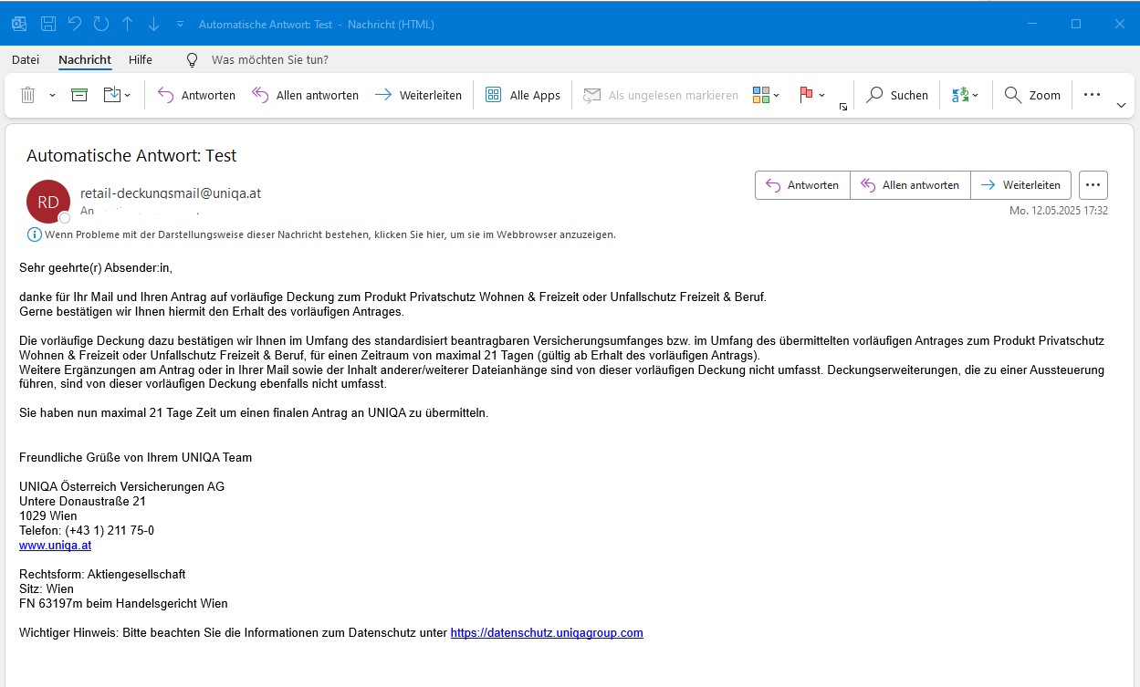
Task: Click sender address retail-deckungsmail@uniqa.at
Action: click(171, 193)
